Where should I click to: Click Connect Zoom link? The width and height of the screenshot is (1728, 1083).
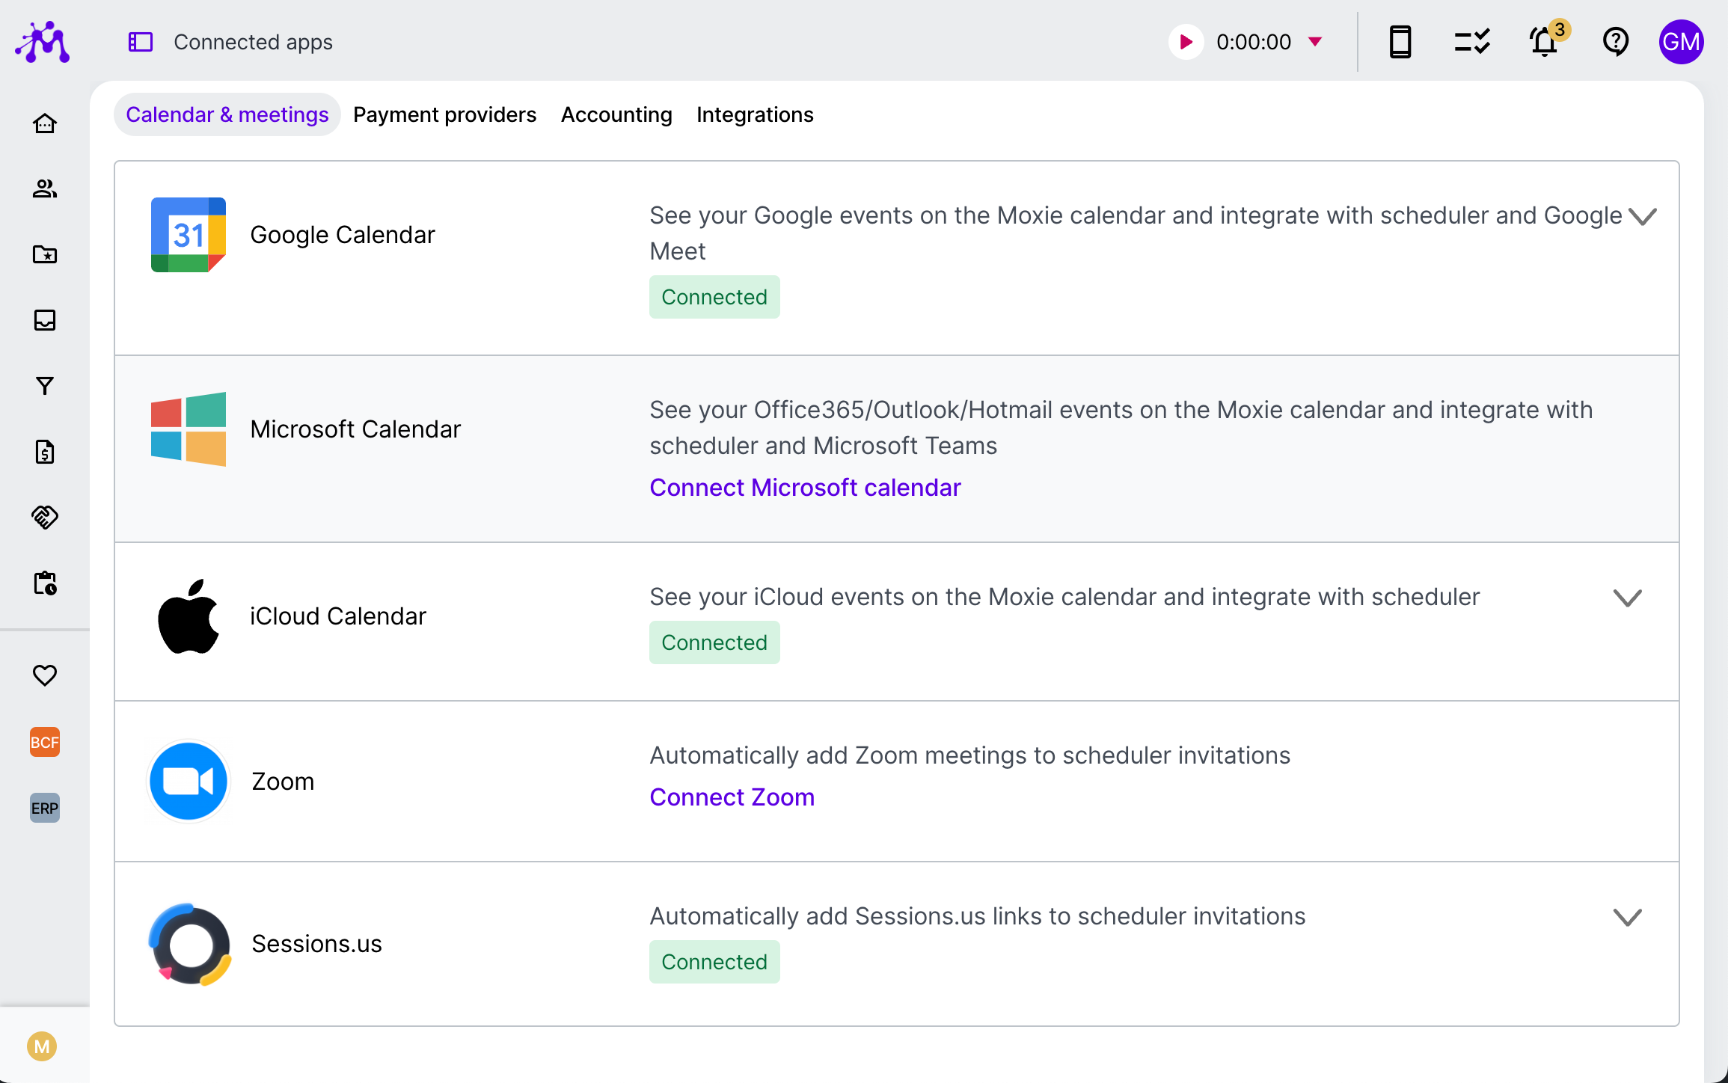(732, 797)
